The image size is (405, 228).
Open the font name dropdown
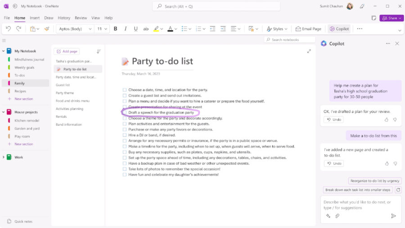click(x=90, y=29)
